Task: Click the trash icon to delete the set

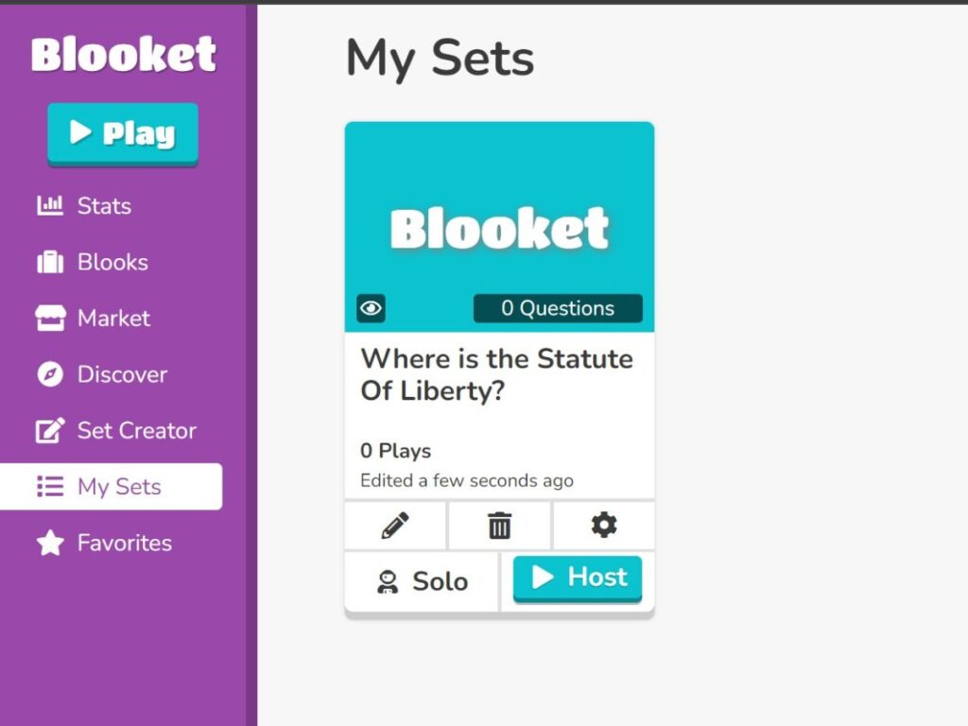Action: [499, 526]
